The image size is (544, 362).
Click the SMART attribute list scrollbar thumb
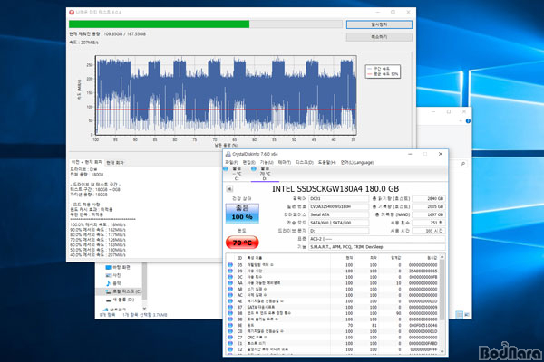(442, 291)
